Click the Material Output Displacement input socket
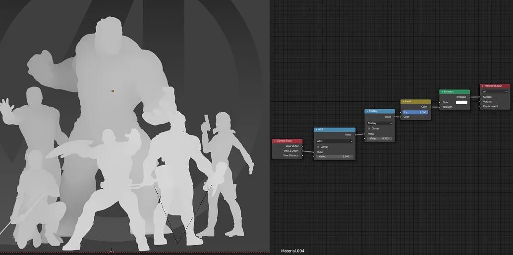 (x=480, y=106)
